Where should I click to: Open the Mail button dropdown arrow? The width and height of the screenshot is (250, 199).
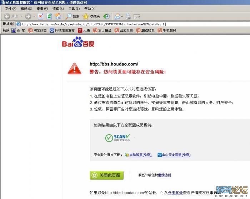(x=122, y=16)
